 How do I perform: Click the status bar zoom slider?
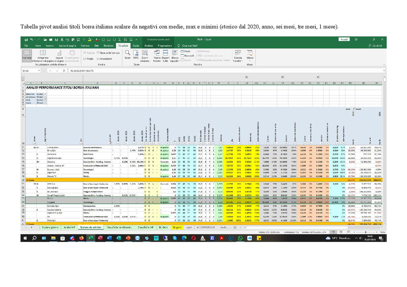(x=365, y=232)
